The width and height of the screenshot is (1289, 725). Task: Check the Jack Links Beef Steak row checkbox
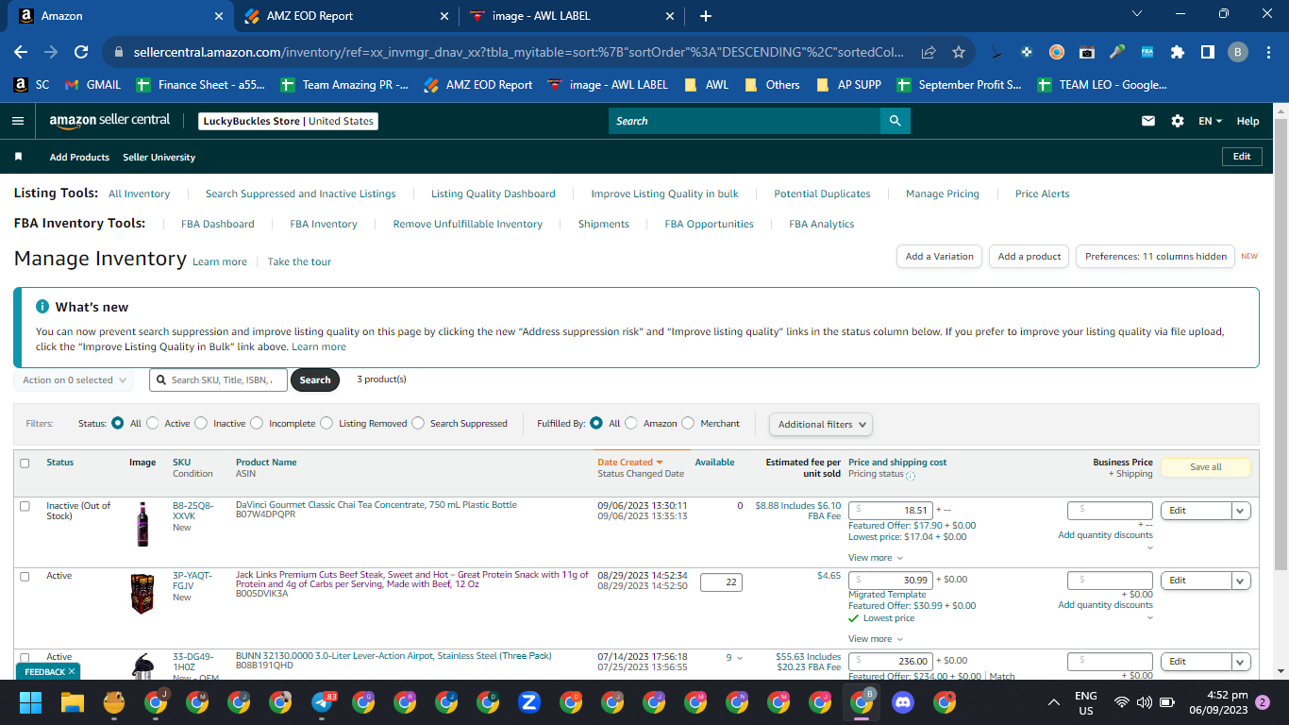coord(25,576)
